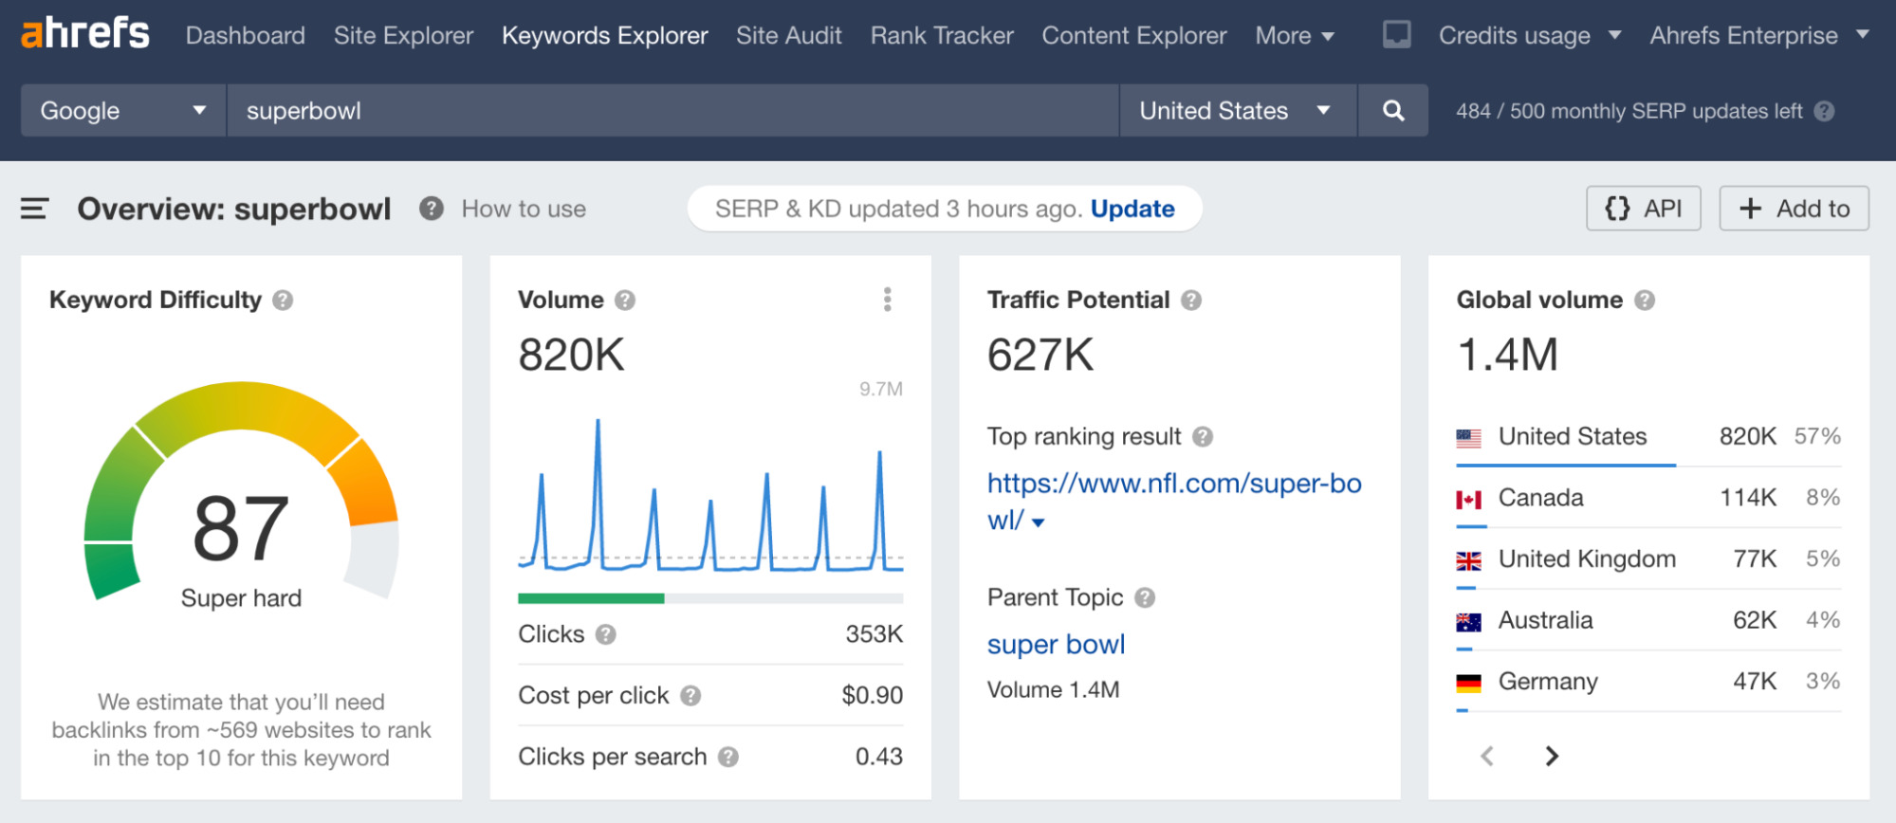Open the United States country dropdown
The width and height of the screenshot is (1896, 823).
pyautogui.click(x=1238, y=110)
